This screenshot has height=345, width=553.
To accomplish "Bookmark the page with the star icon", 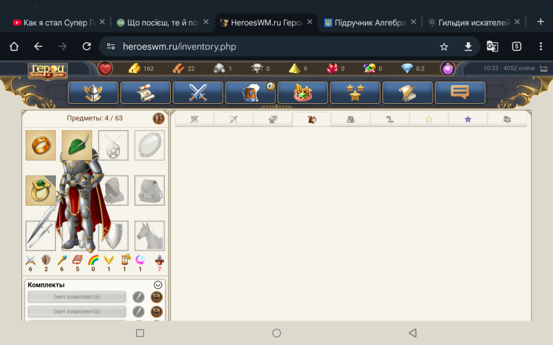I will click(x=444, y=47).
